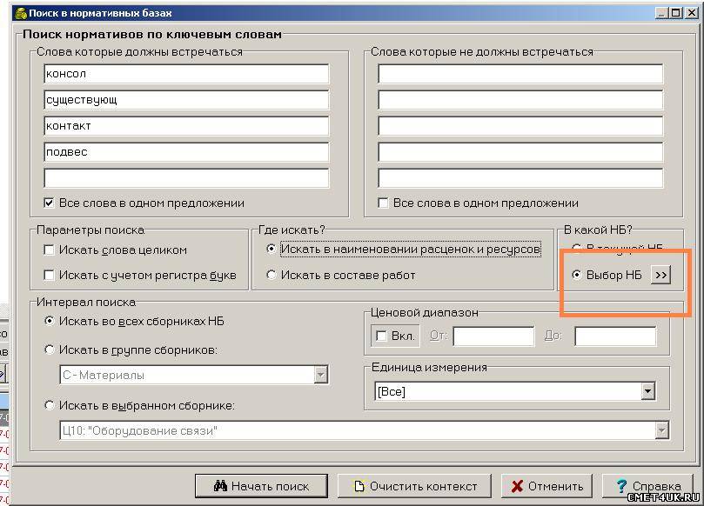Click the required word field containing подвес
Screen dimensions: 704x506
[x=186, y=151]
